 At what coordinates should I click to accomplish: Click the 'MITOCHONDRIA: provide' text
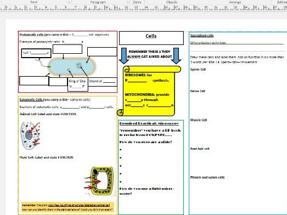pos(147,94)
